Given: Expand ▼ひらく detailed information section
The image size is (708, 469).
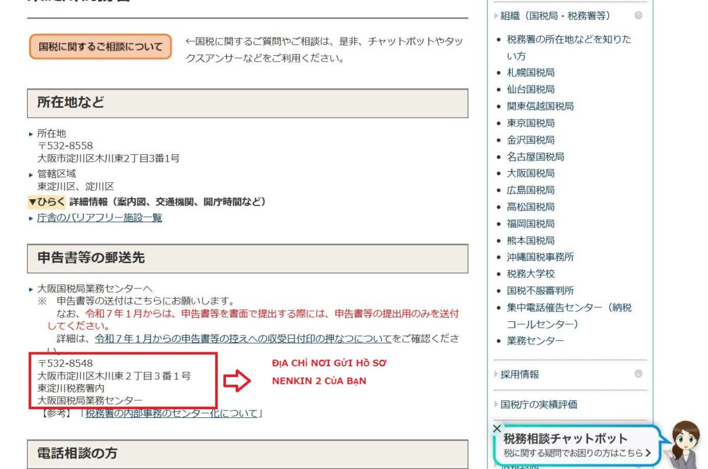Looking at the screenshot, I should (47, 202).
